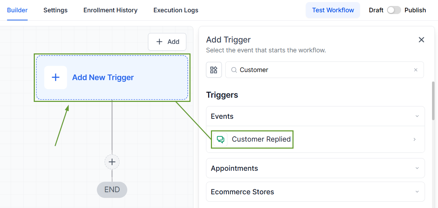Click the Customer Replied chat icon
438x208 pixels.
tap(221, 139)
